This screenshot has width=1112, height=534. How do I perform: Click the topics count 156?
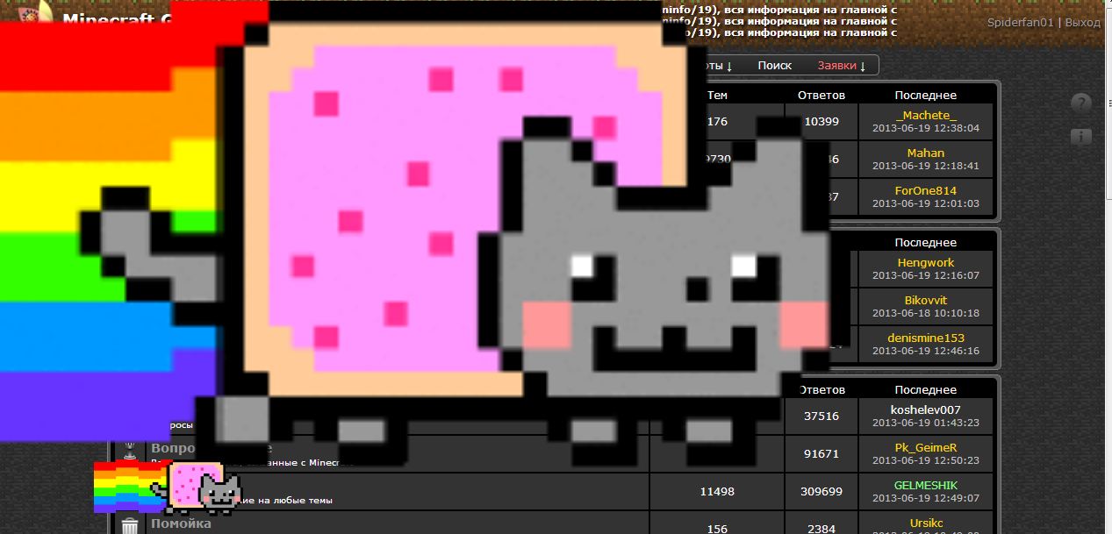pyautogui.click(x=717, y=529)
